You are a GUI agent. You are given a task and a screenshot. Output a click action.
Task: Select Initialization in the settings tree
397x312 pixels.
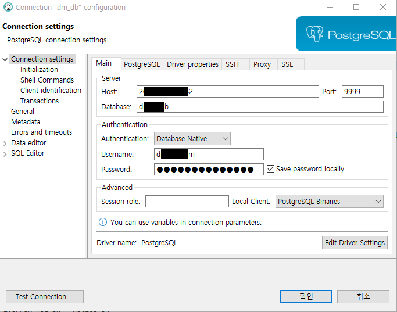click(39, 70)
